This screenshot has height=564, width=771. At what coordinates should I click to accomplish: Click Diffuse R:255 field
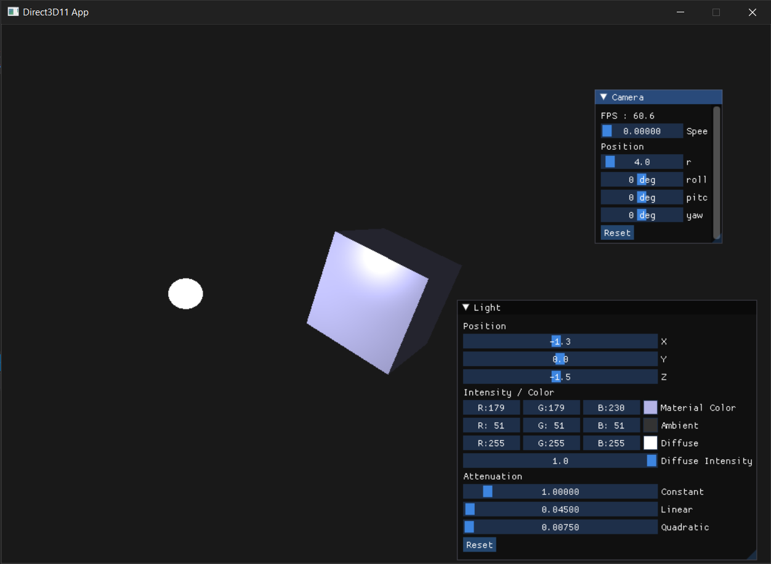tap(491, 443)
